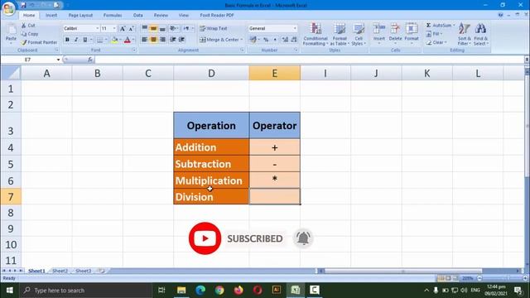Open the Calibri font name dropdown
This screenshot has width=530, height=298.
click(98, 29)
